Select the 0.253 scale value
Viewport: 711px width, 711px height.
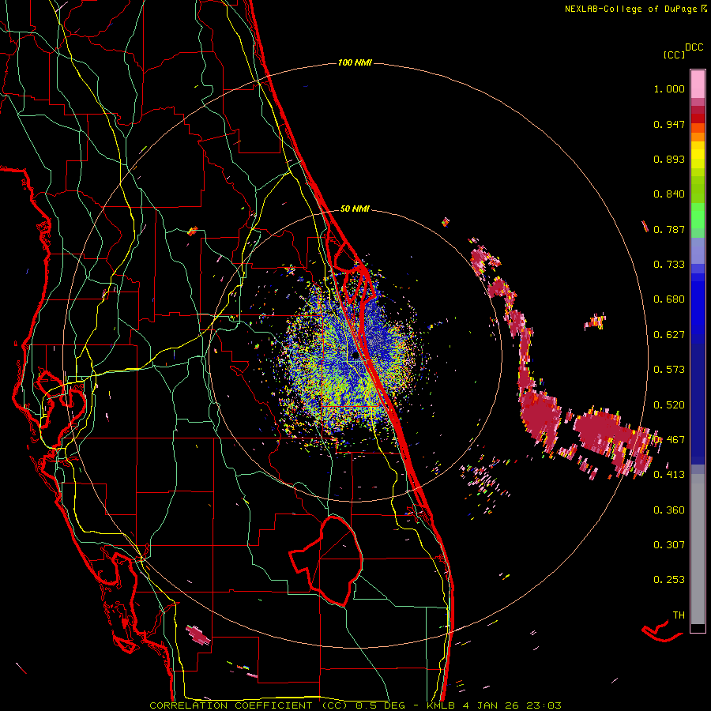[669, 580]
